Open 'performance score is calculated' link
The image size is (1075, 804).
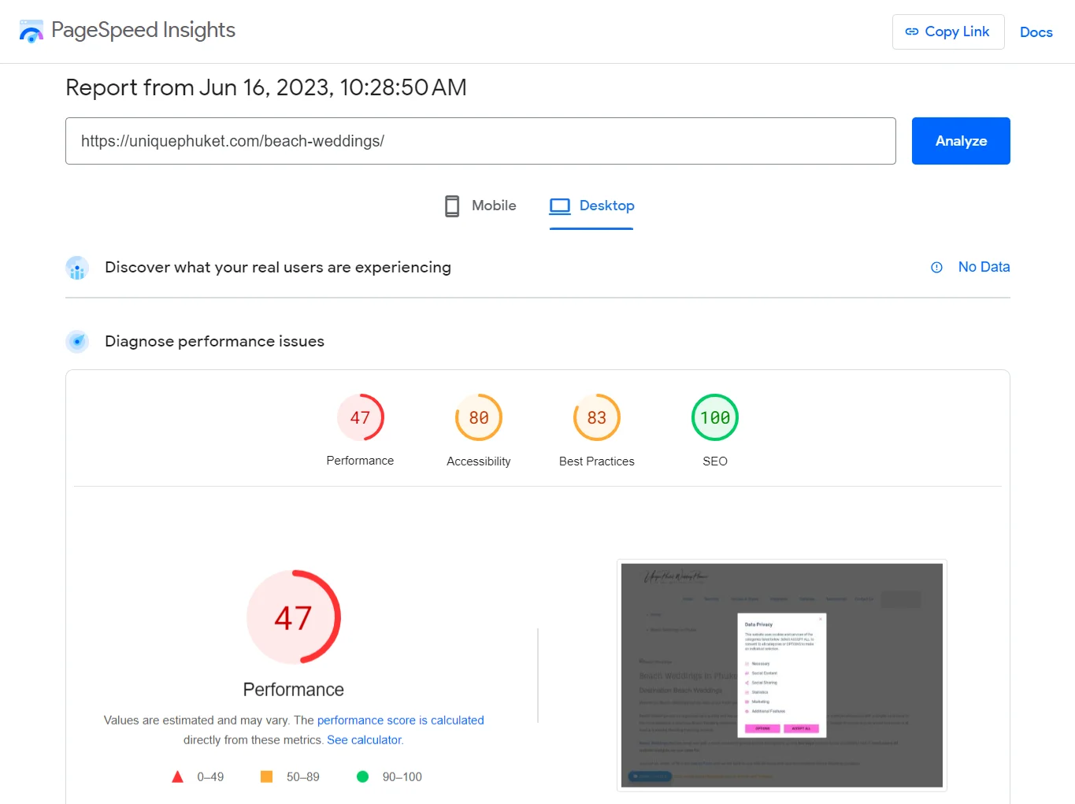(401, 720)
